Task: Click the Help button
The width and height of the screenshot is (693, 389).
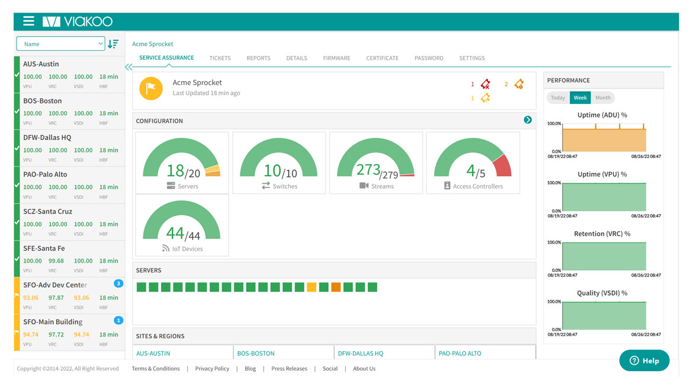Action: (644, 361)
